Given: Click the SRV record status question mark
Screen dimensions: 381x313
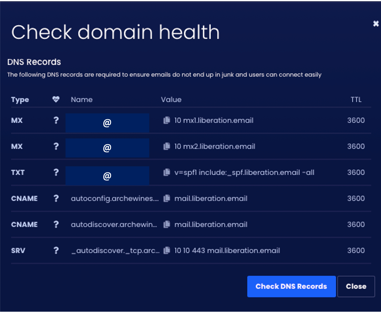Looking at the screenshot, I should coord(56,250).
